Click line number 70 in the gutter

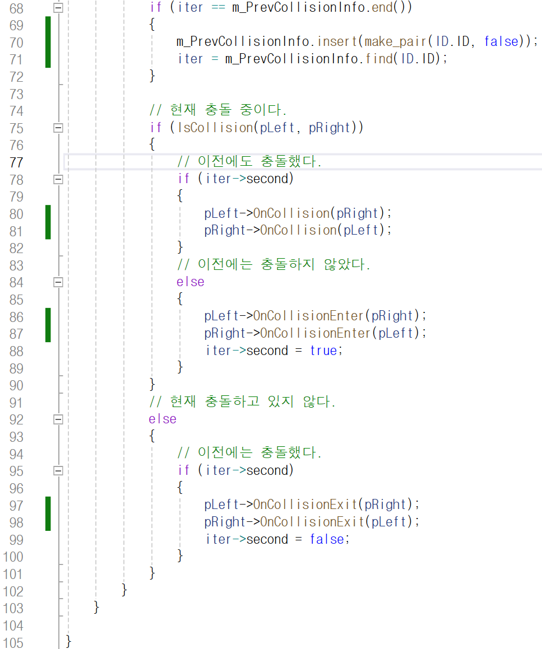(16, 42)
